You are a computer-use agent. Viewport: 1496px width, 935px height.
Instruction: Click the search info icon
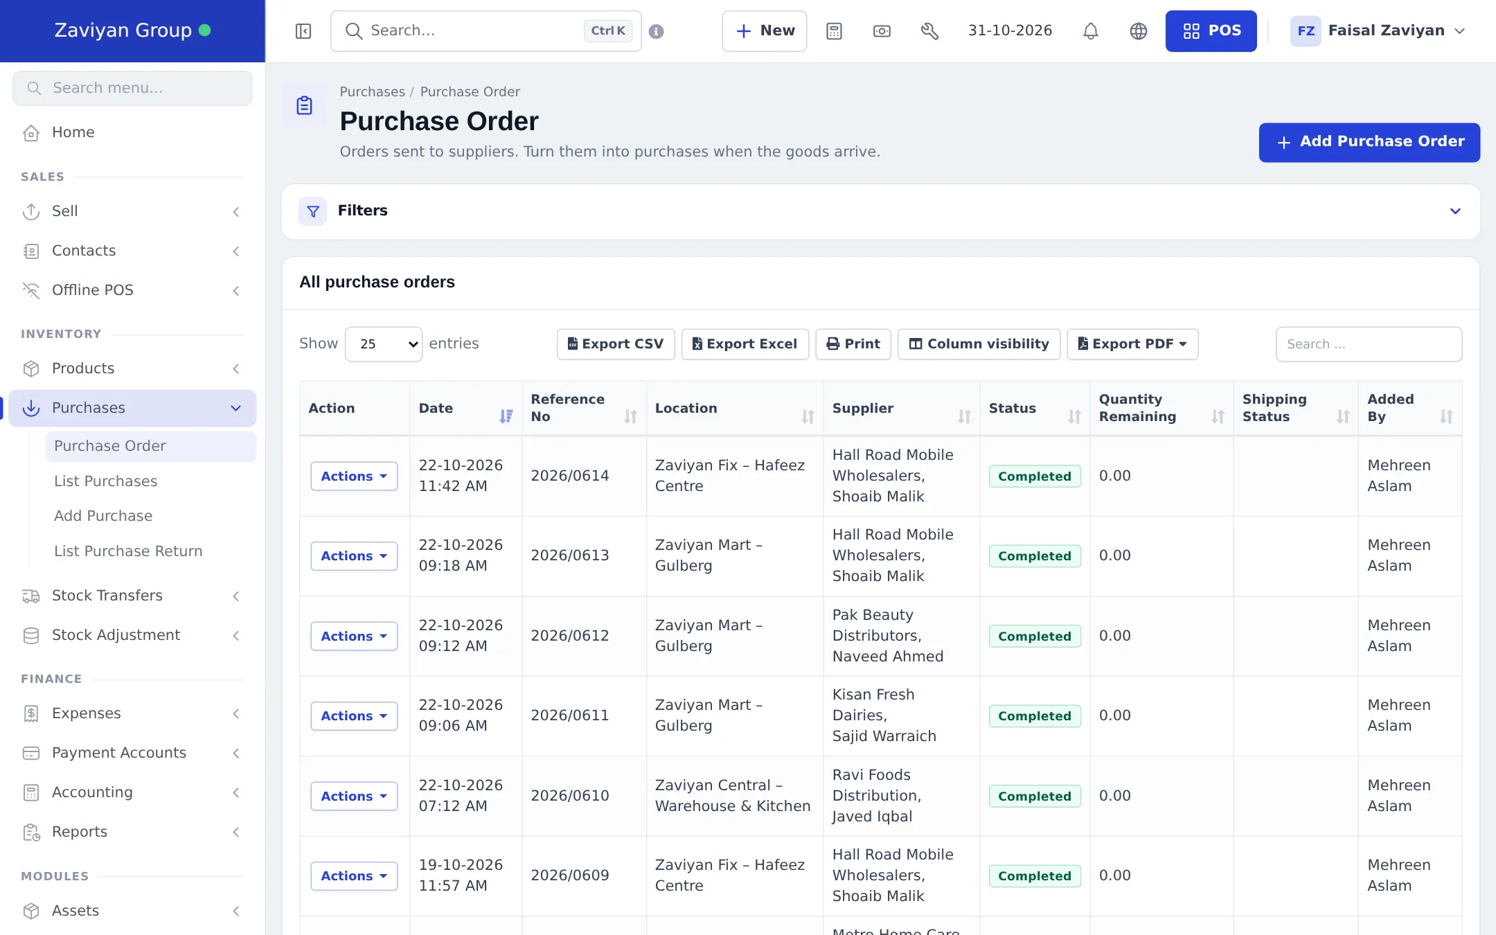point(657,31)
